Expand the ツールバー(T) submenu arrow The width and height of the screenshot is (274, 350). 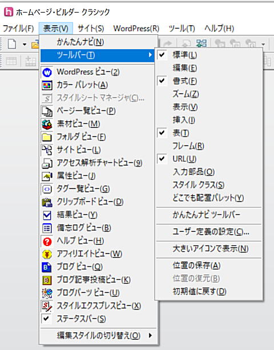tap(150, 55)
